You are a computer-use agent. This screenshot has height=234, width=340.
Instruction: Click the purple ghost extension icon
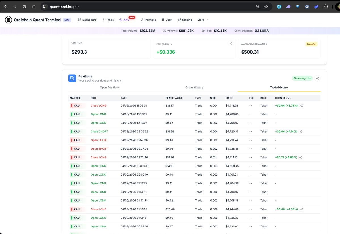point(288,7)
